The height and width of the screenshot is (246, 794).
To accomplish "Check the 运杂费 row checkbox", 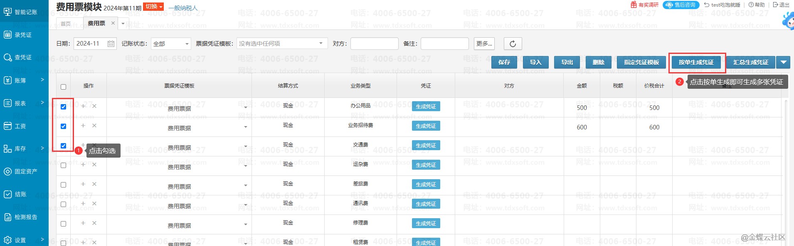I will 64,165.
